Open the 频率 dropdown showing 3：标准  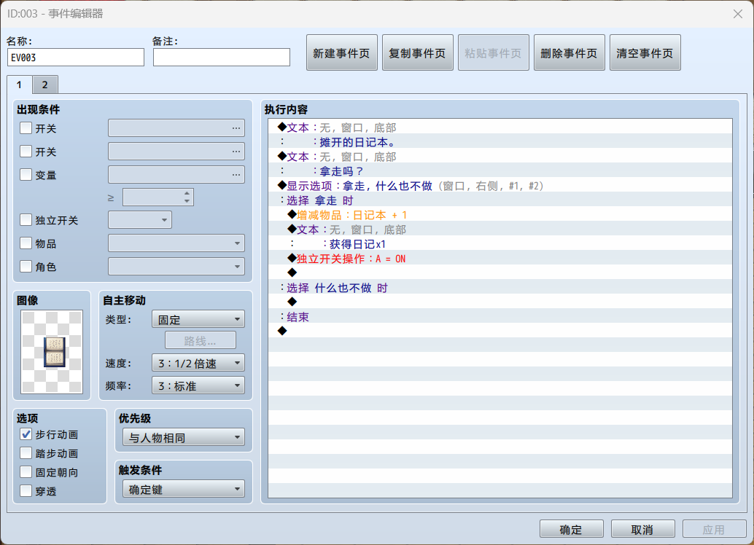pyautogui.click(x=198, y=385)
